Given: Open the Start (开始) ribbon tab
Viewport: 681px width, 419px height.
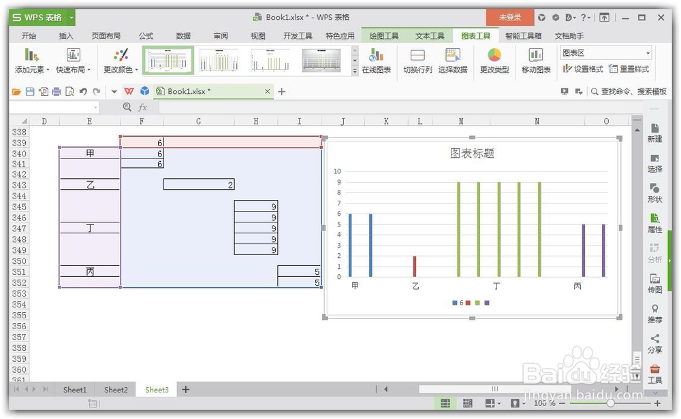Looking at the screenshot, I should click(x=29, y=36).
